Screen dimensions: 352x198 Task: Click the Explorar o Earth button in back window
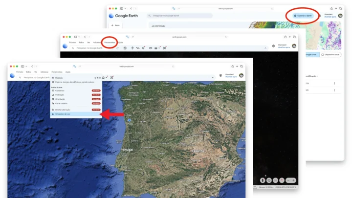coord(303,16)
